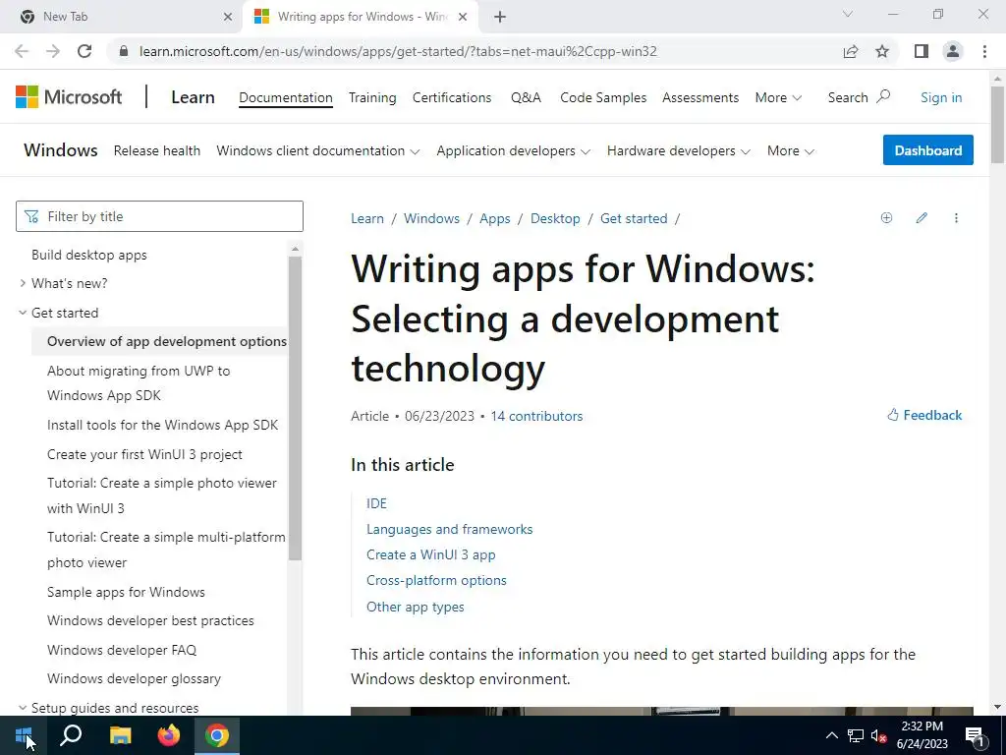Click the blue Dashboard button
This screenshot has width=1006, height=755.
(x=927, y=150)
